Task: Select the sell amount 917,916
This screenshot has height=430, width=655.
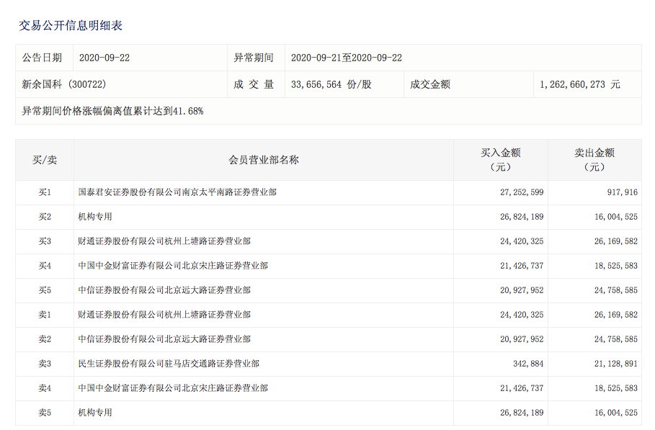Action: click(623, 192)
